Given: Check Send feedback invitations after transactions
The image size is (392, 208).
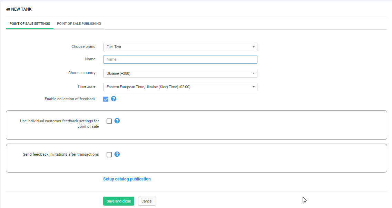Looking at the screenshot, I should (x=109, y=155).
